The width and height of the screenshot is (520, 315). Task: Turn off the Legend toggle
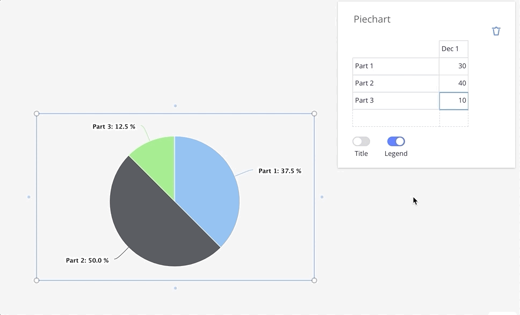[x=396, y=141]
